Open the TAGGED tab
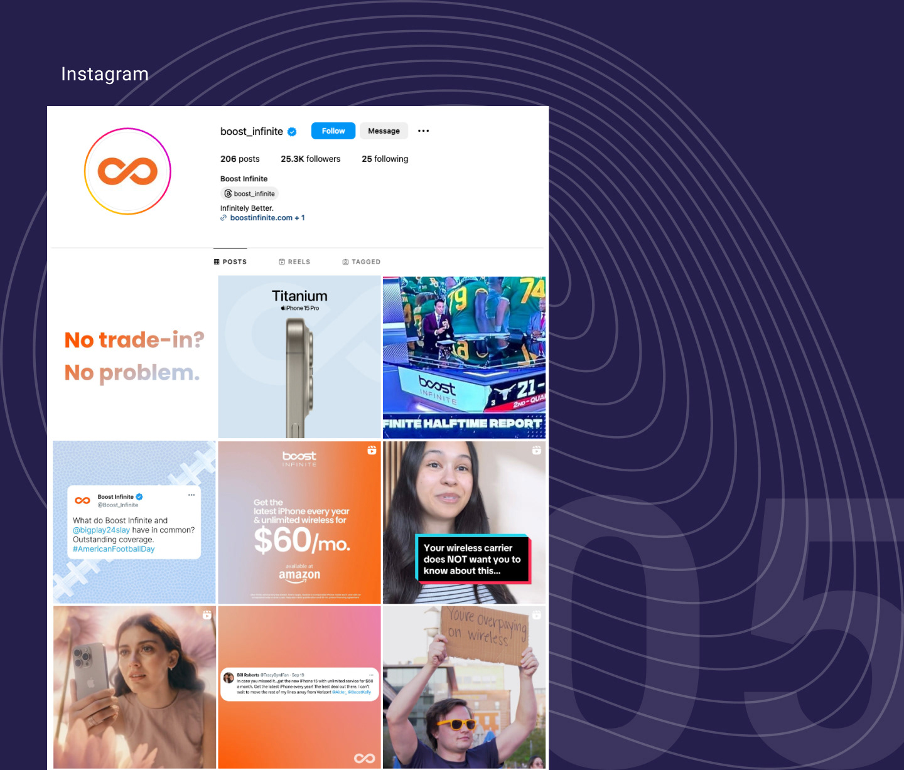Screen dimensions: 904x770 click(361, 262)
